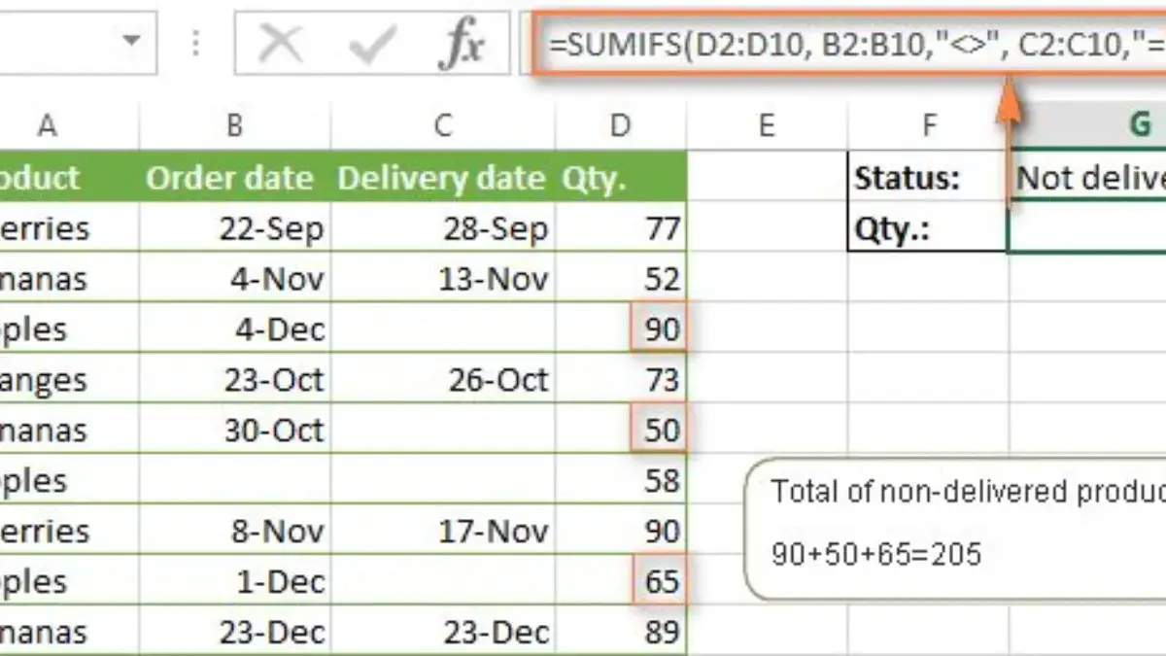1166x656 pixels.
Task: Select column E header
Action: click(x=767, y=124)
